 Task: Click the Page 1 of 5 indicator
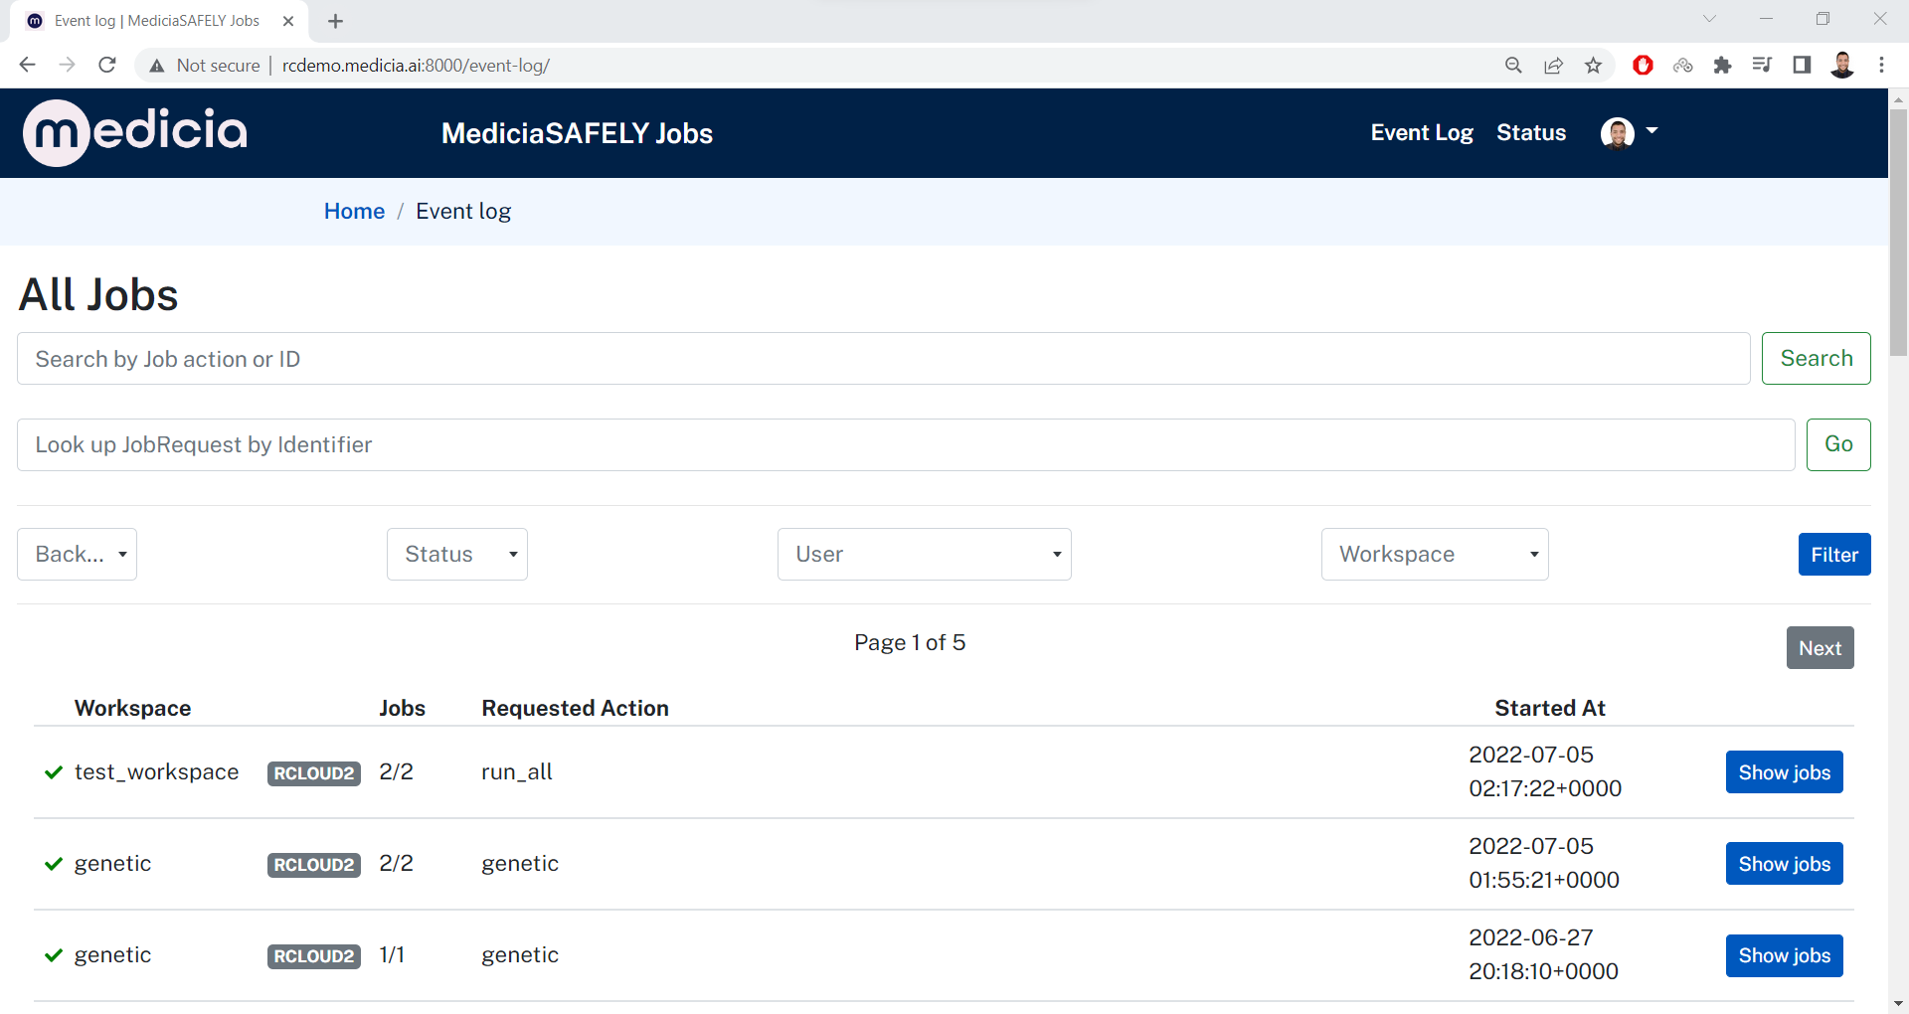pos(910,643)
